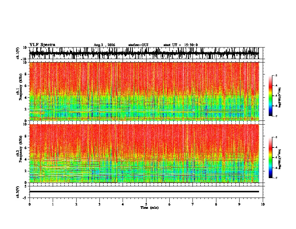This screenshot has width=296, height=229.
Task: Select the date text "Aug.2 , 2026"
Action: (x=104, y=45)
